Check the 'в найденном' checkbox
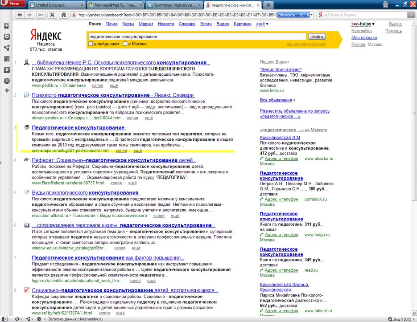The image size is (417, 322). click(x=91, y=44)
